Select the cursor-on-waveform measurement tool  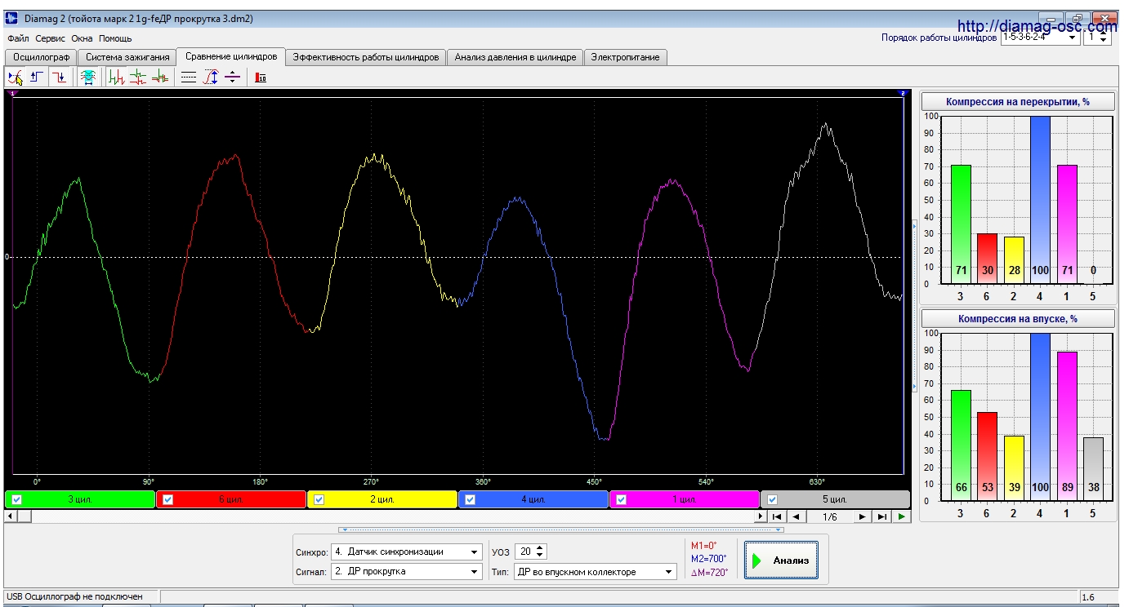click(x=16, y=78)
